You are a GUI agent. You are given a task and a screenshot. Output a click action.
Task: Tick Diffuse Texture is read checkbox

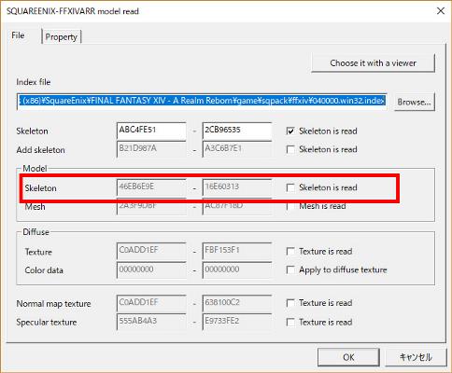[290, 251]
